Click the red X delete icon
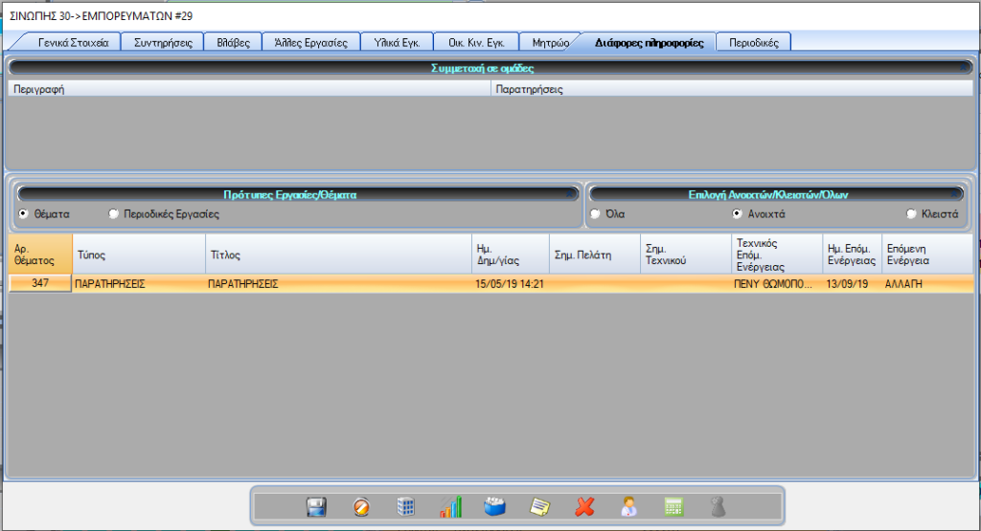981x531 pixels. point(584,507)
